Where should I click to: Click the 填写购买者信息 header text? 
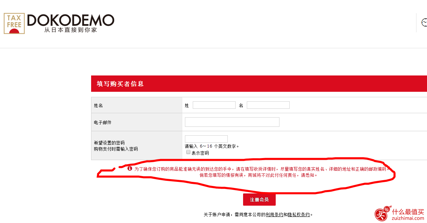[x=120, y=84]
